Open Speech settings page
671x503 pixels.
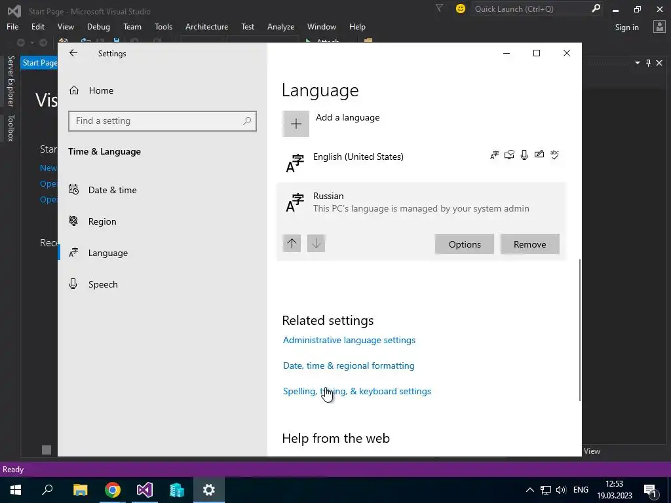click(x=103, y=284)
